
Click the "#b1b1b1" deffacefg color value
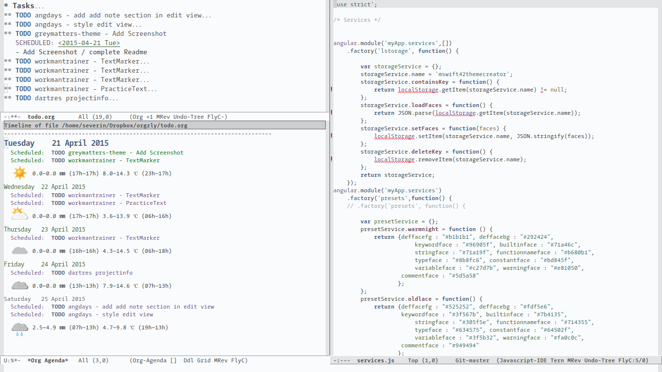point(457,237)
